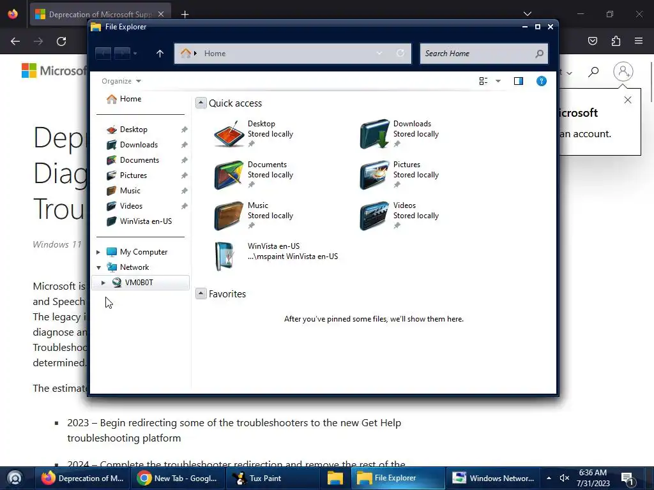This screenshot has height=490, width=654.
Task: Refresh the Home folder view
Action: coord(400,54)
